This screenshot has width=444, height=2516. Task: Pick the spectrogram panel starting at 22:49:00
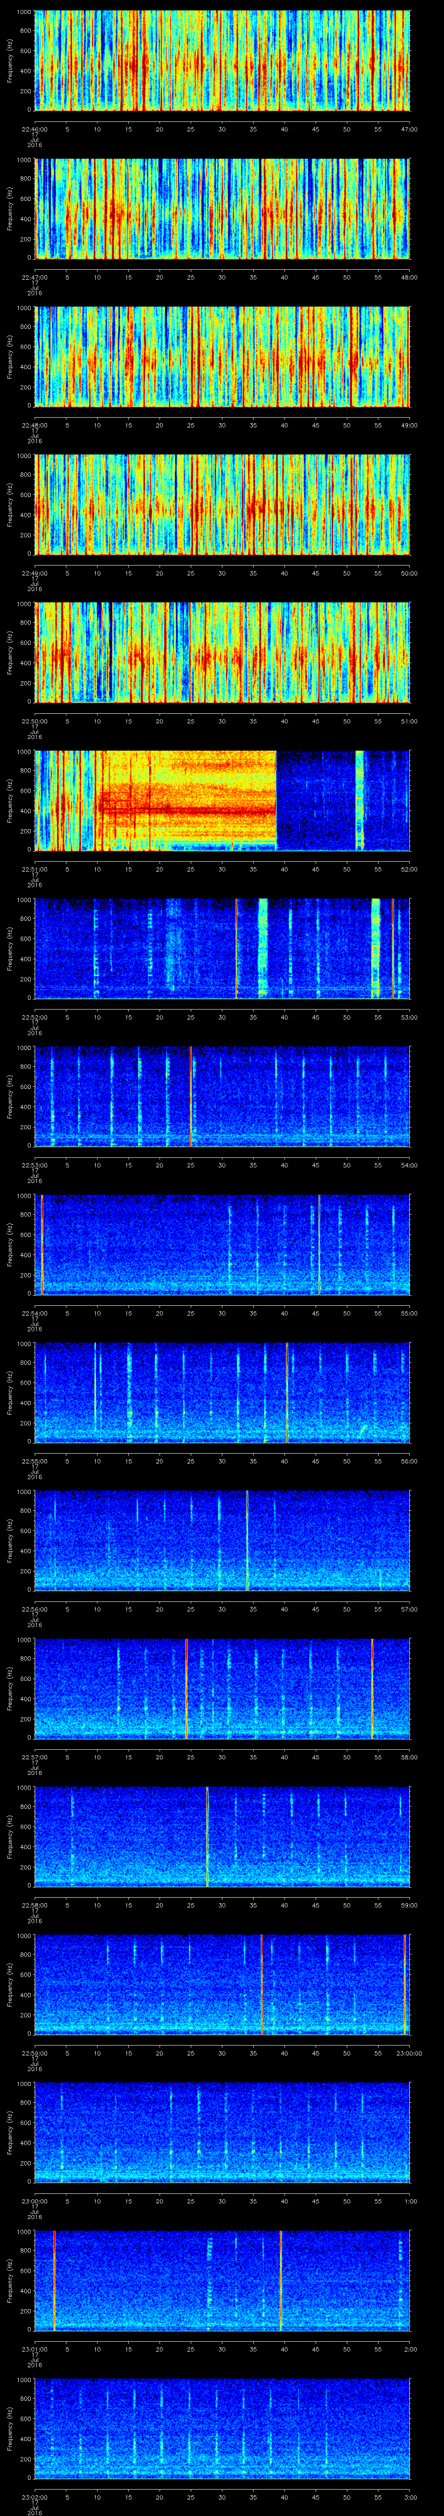[222, 504]
